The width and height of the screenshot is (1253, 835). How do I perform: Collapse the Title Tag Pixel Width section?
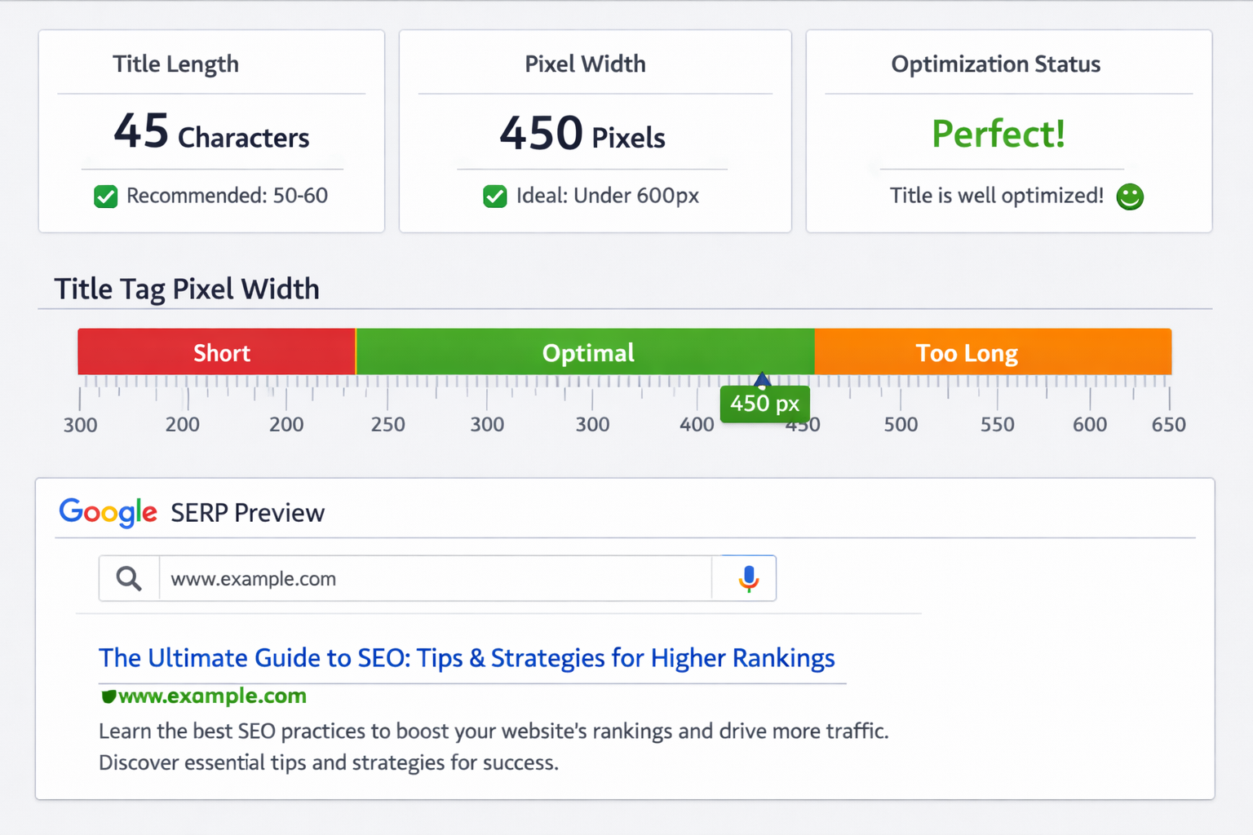186,289
